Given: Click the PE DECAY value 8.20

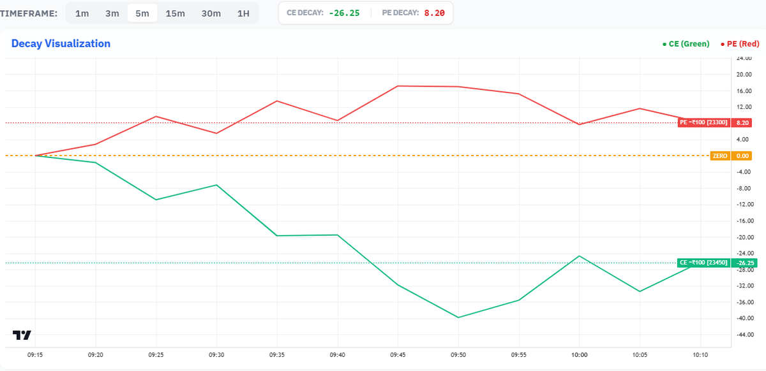Looking at the screenshot, I should (434, 13).
